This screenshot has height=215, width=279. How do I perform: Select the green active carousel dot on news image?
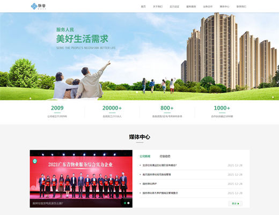[125, 203]
